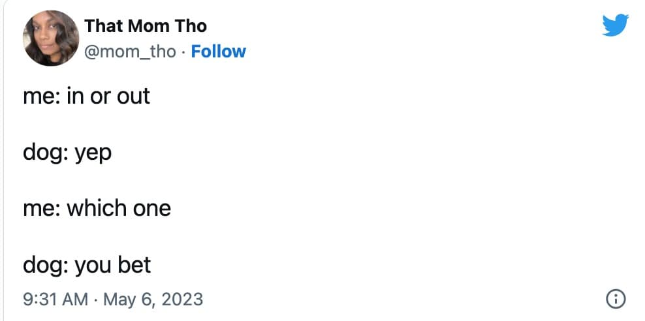Open That Mom Tho's profile picture
This screenshot has width=645, height=321.
point(52,38)
